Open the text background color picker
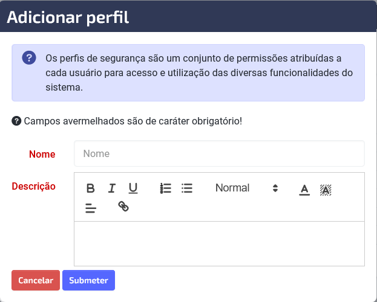The height and width of the screenshot is (302, 377). click(326, 190)
